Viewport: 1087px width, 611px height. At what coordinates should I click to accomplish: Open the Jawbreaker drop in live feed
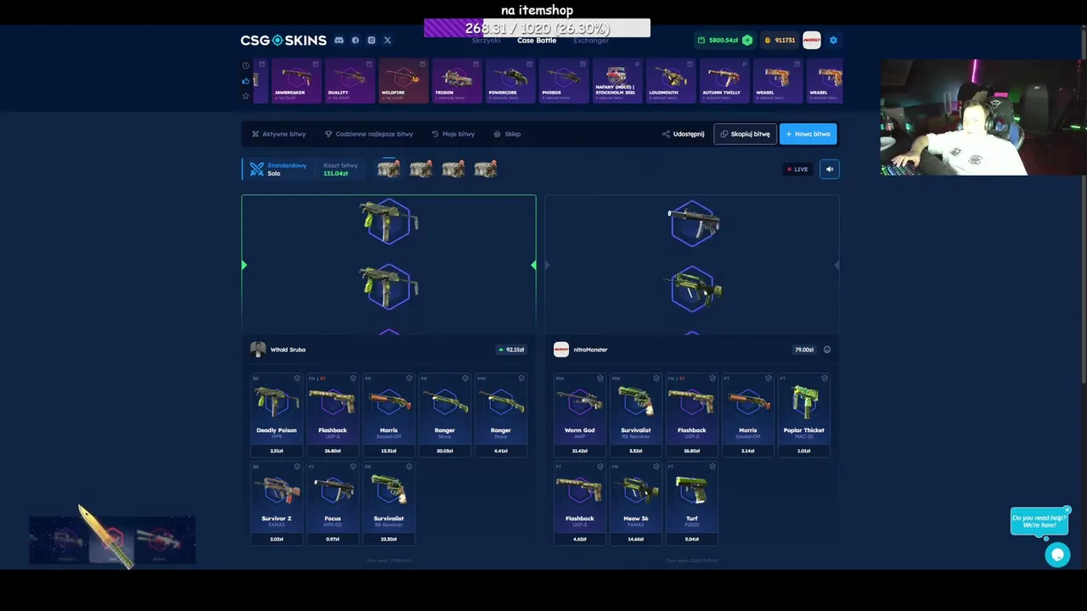click(x=296, y=81)
